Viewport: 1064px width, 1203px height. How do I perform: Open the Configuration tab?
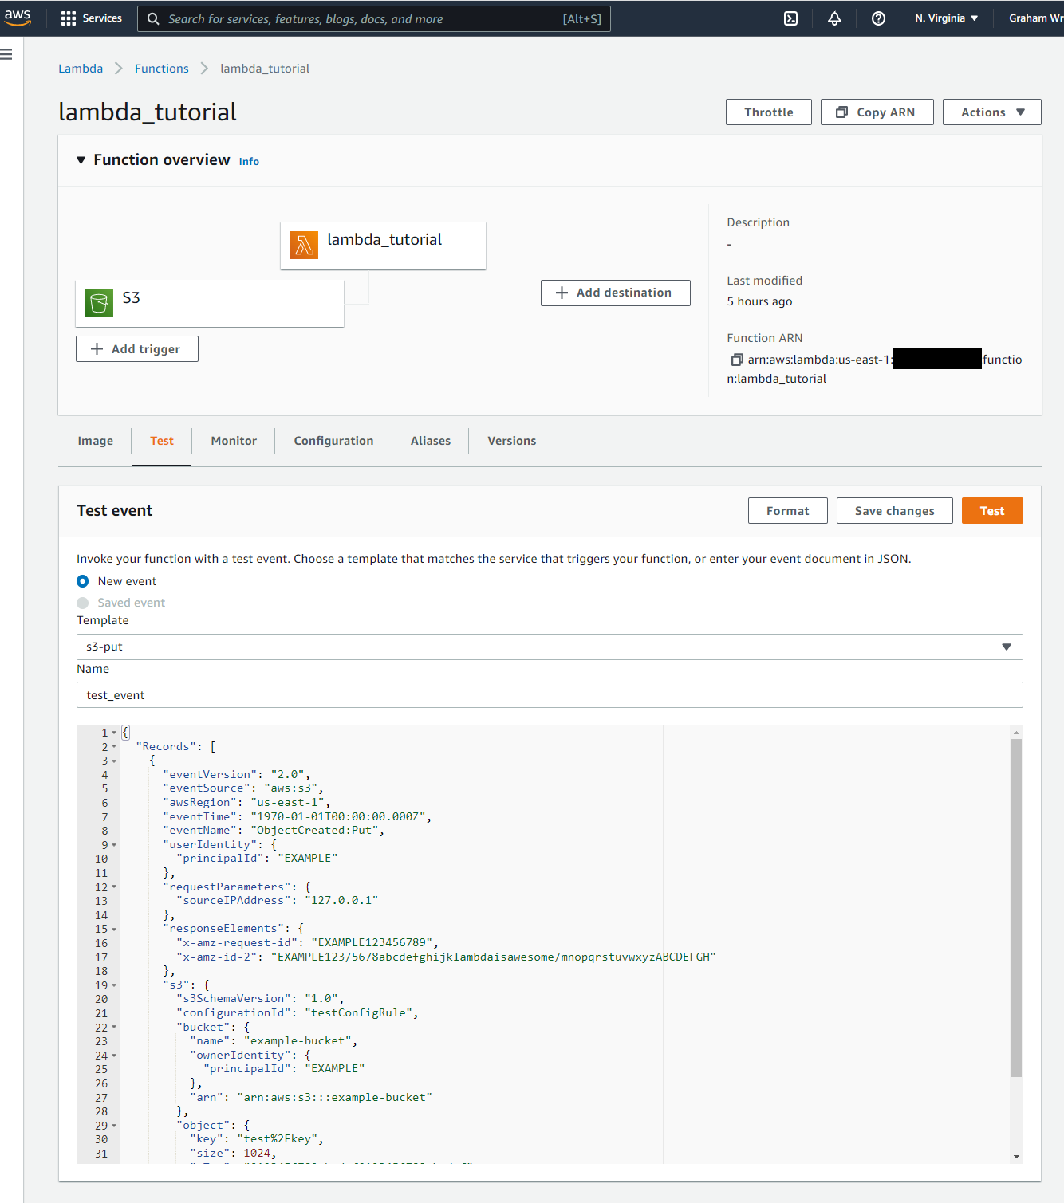tap(333, 441)
